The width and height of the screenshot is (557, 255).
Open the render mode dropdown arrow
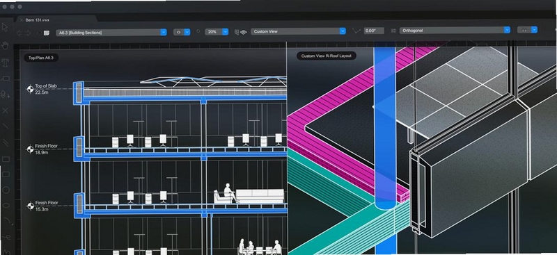pyautogui.click(x=534, y=30)
